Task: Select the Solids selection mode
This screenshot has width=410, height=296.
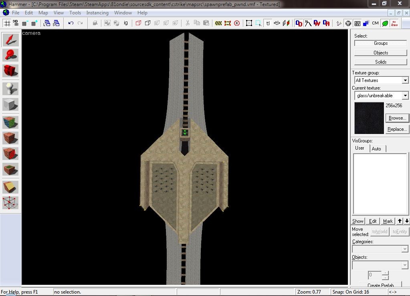Action: point(380,62)
